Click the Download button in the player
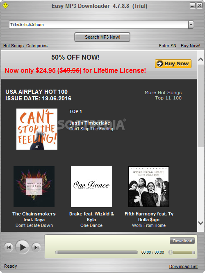Image resolution: width=205 pixels, height=273 pixels. coord(182,241)
